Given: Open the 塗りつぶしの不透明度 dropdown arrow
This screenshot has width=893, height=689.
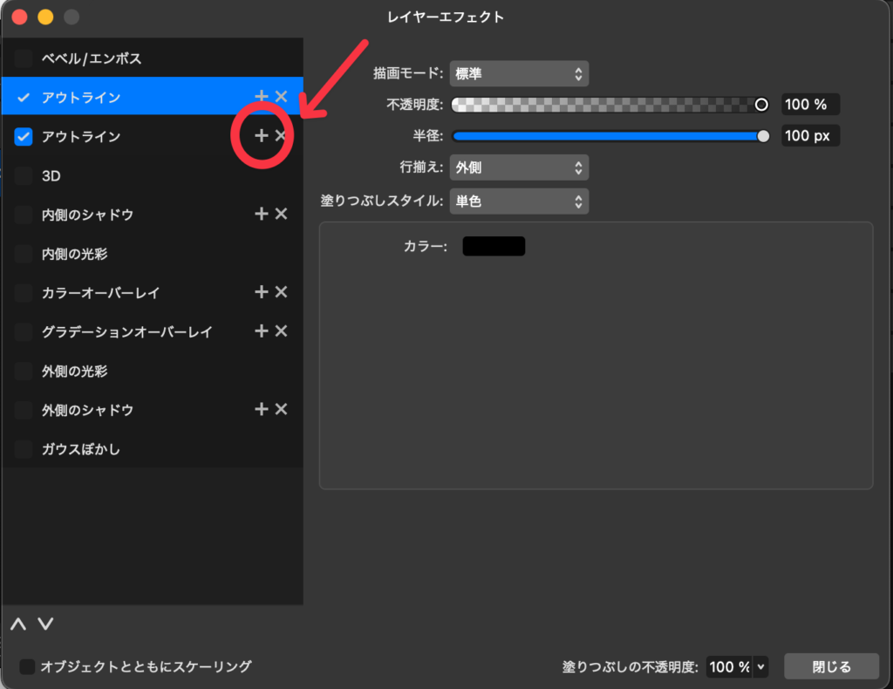Looking at the screenshot, I should tap(761, 666).
